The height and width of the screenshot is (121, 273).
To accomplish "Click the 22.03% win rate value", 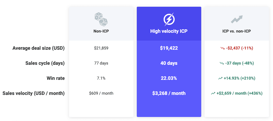I will (x=169, y=78).
